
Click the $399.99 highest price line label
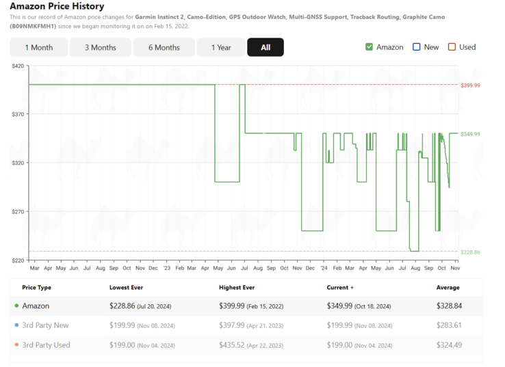click(470, 85)
